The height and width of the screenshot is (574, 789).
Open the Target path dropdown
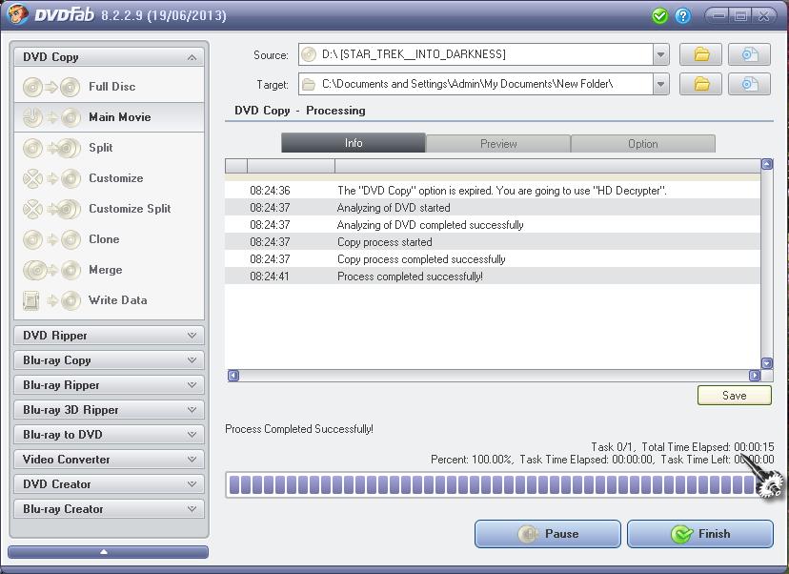(x=661, y=85)
